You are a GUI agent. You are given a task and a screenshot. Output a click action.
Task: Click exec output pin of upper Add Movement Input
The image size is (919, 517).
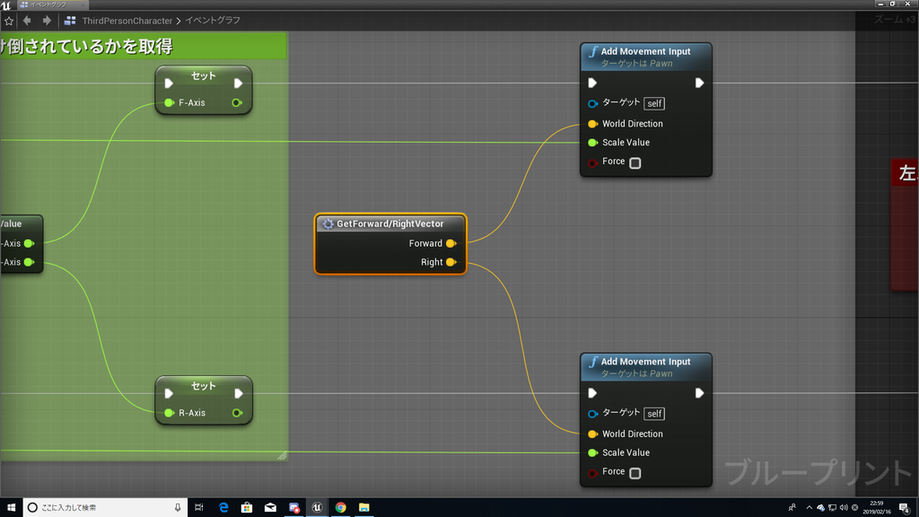(x=699, y=83)
